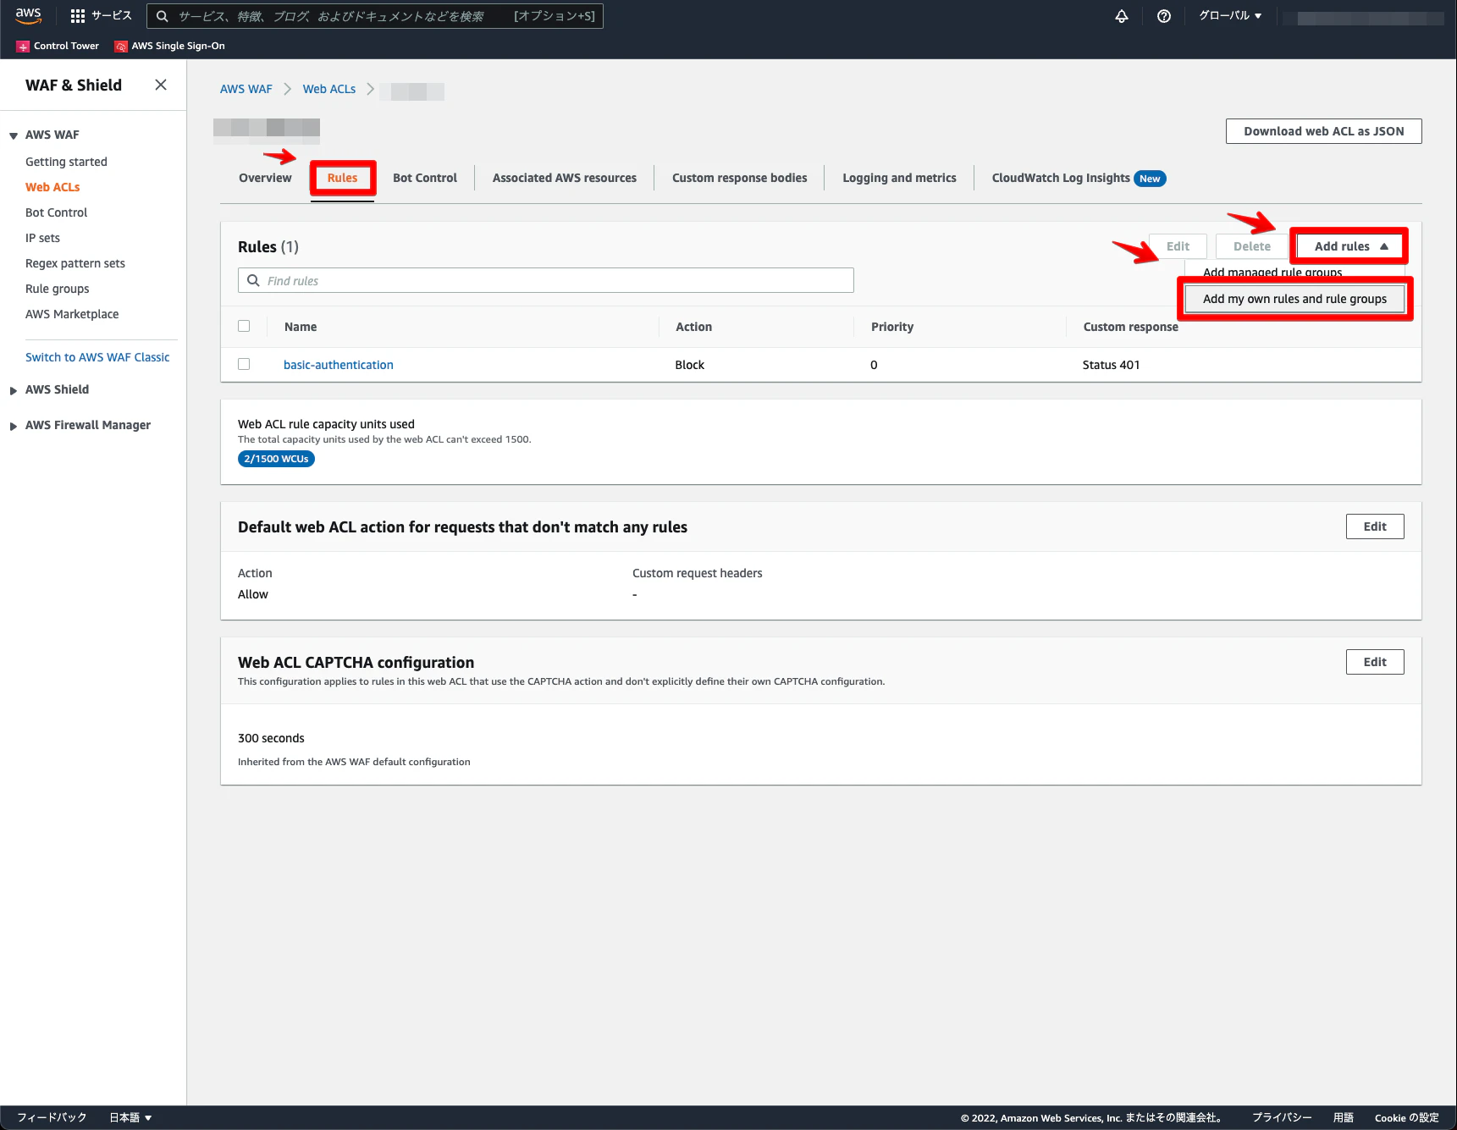Open the services grid menu icon
This screenshot has height=1130, width=1457.
click(78, 16)
